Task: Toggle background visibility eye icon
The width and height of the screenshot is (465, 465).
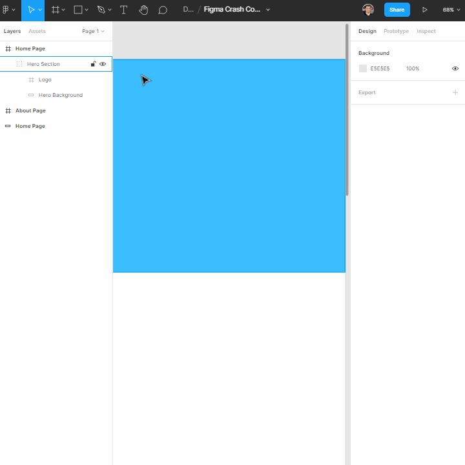Action: point(455,68)
